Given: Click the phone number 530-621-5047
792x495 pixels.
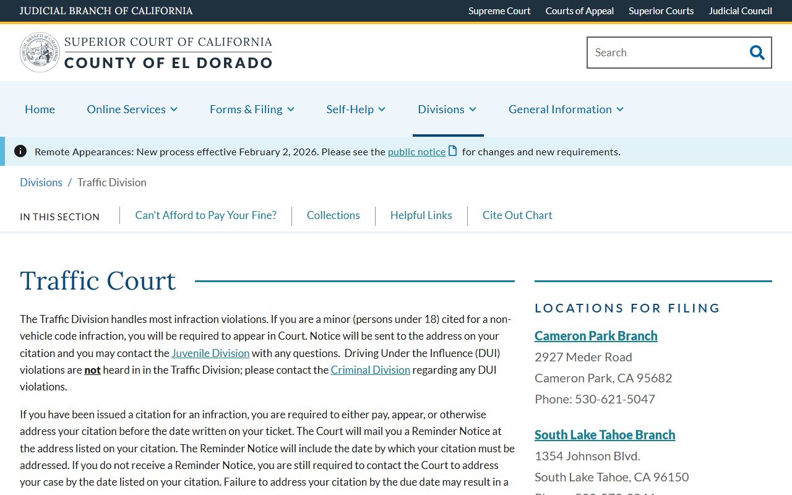Looking at the screenshot, I should [x=615, y=398].
